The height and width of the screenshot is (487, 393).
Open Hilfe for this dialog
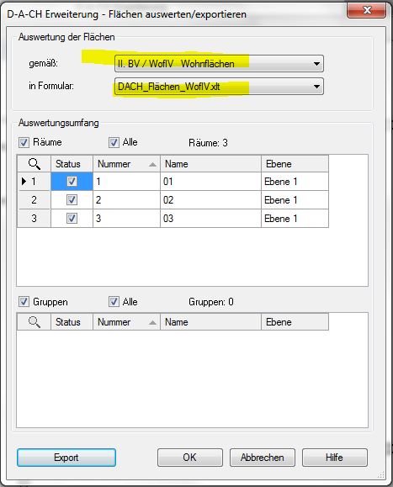(335, 458)
